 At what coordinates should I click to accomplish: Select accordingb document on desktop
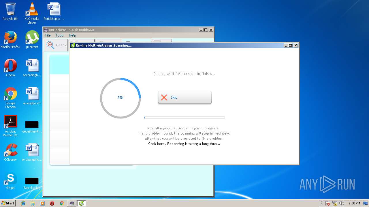click(32, 68)
